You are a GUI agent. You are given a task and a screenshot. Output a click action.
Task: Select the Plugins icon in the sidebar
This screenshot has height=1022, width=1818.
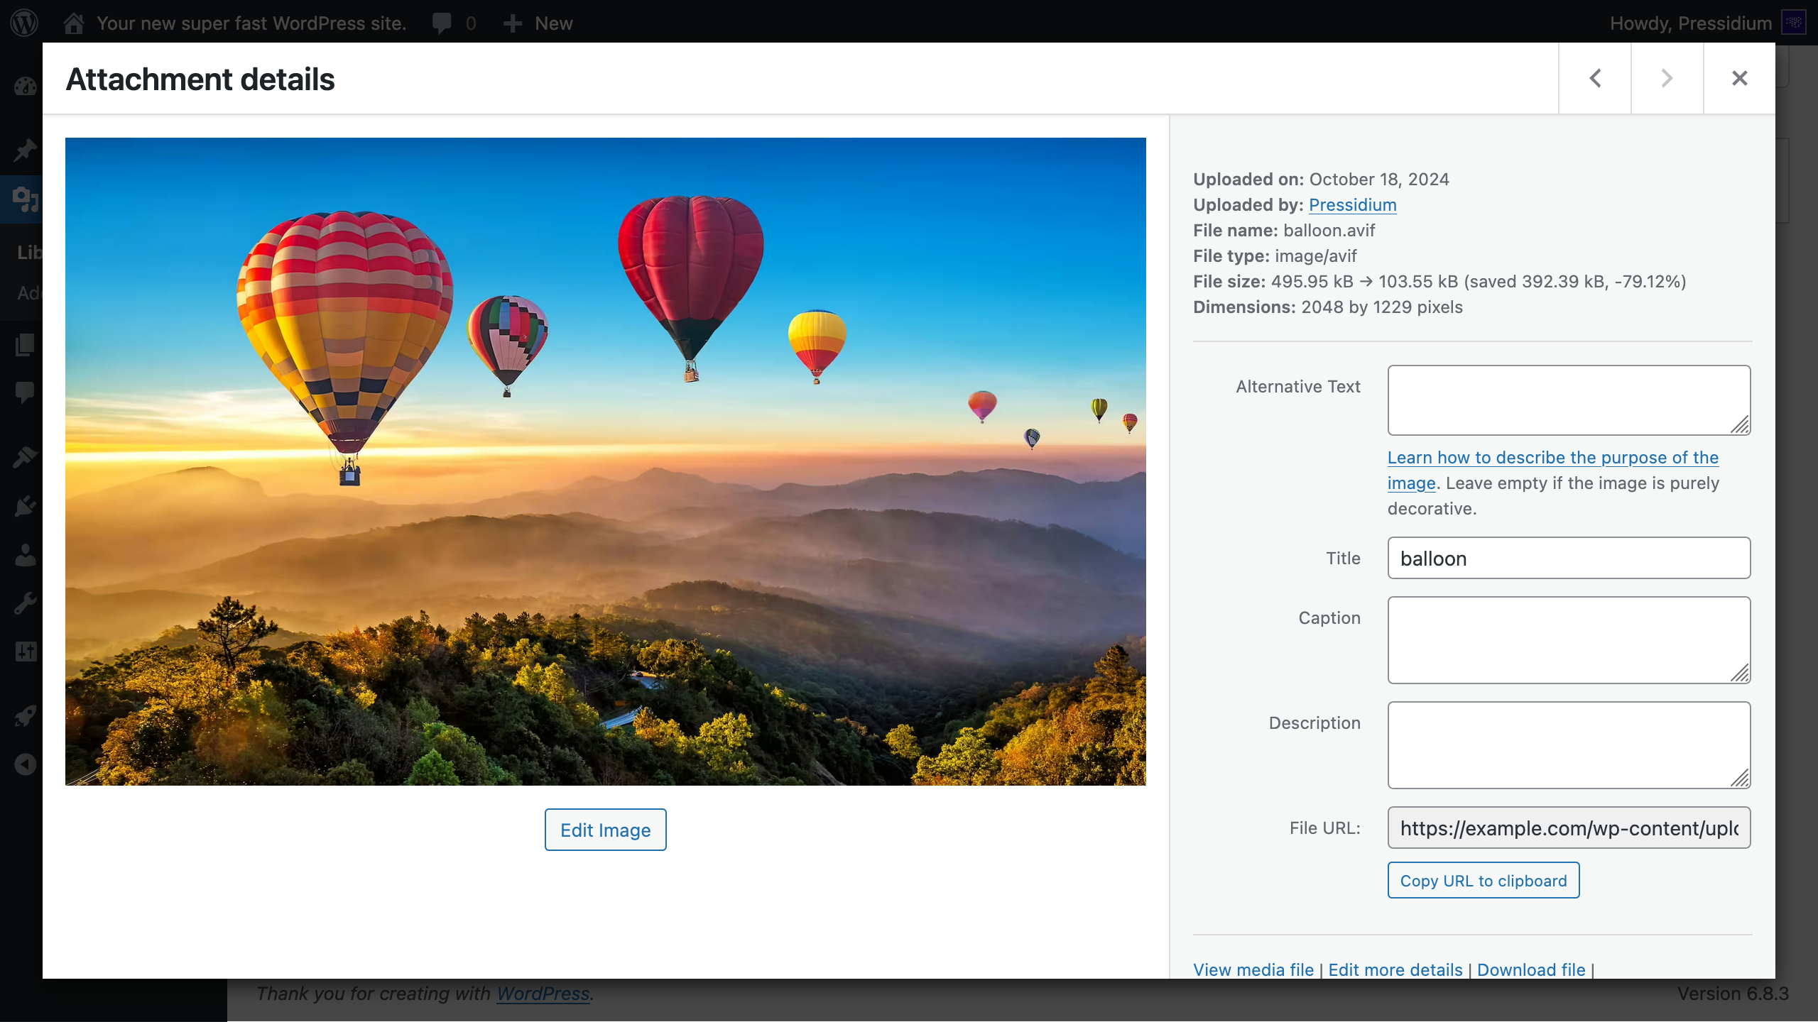tap(25, 505)
